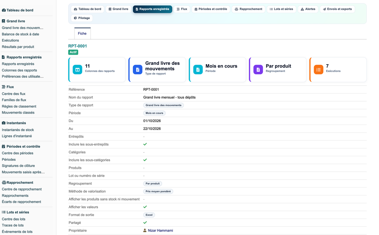Click the teal Colonnes des rapports card icon

[77, 70]
